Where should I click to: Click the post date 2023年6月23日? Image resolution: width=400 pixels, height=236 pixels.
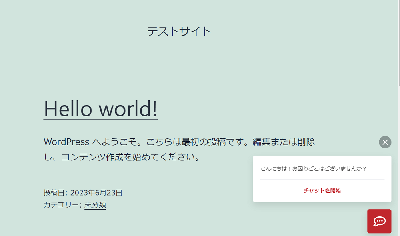point(96,193)
